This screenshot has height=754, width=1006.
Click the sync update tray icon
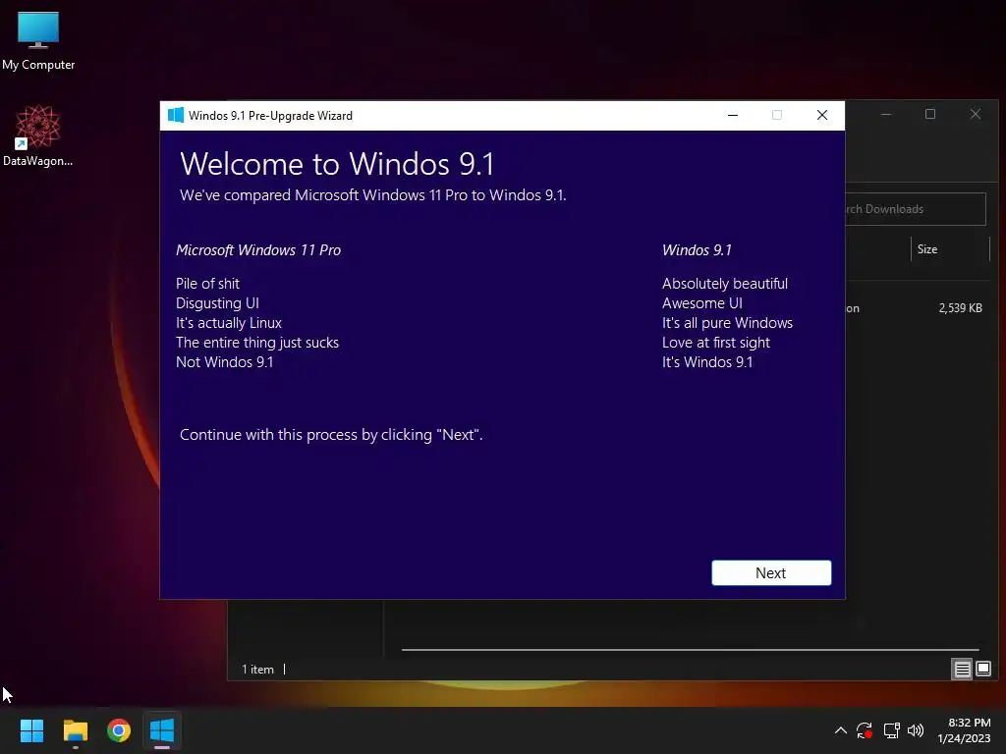(865, 730)
